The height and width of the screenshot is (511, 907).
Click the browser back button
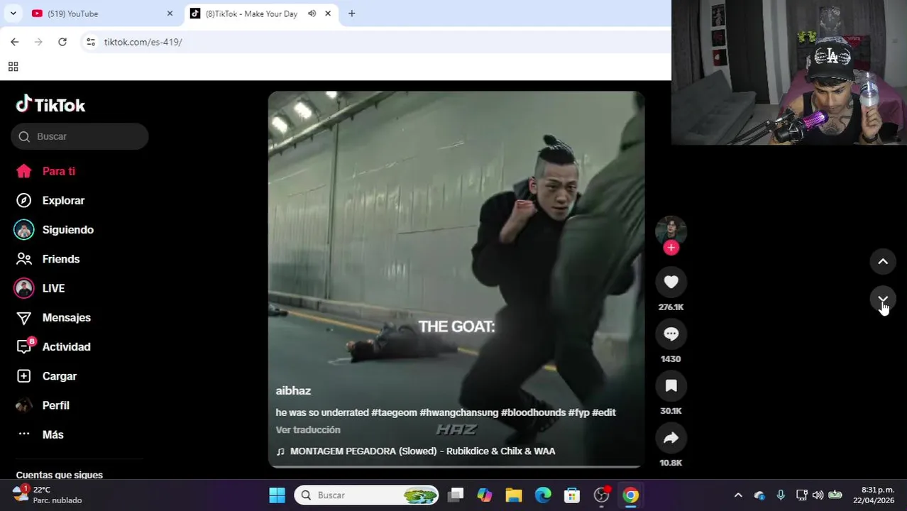pyautogui.click(x=14, y=42)
